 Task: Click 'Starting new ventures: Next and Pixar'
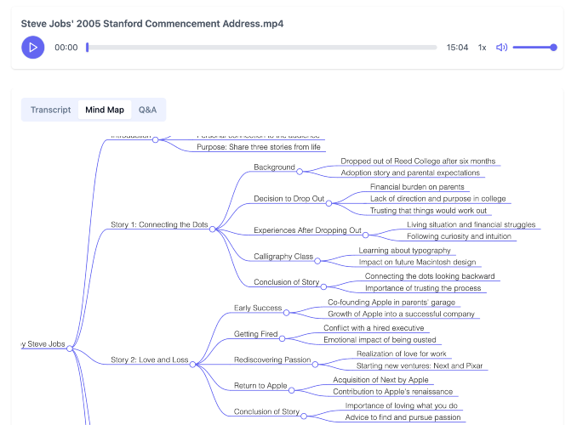pos(420,365)
